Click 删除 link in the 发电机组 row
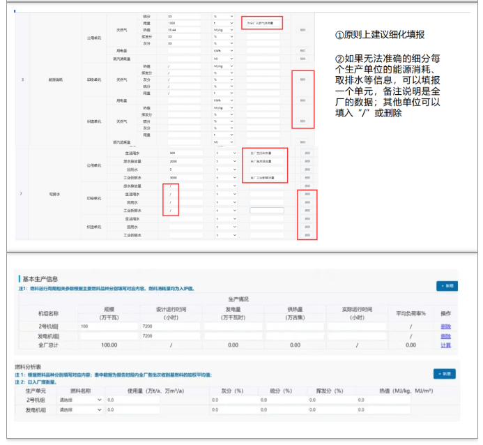This screenshot has width=483, height=445. [445, 335]
